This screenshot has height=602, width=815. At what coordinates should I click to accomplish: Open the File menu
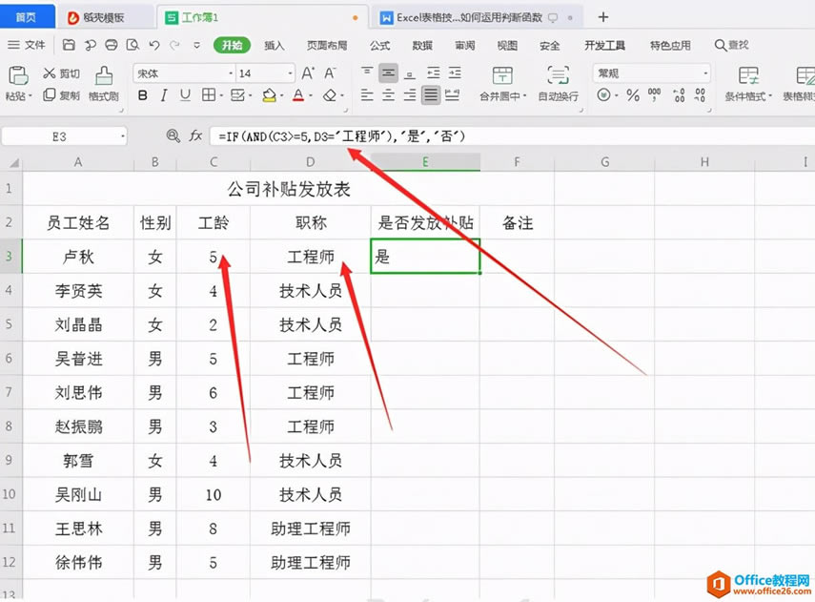pyautogui.click(x=27, y=45)
